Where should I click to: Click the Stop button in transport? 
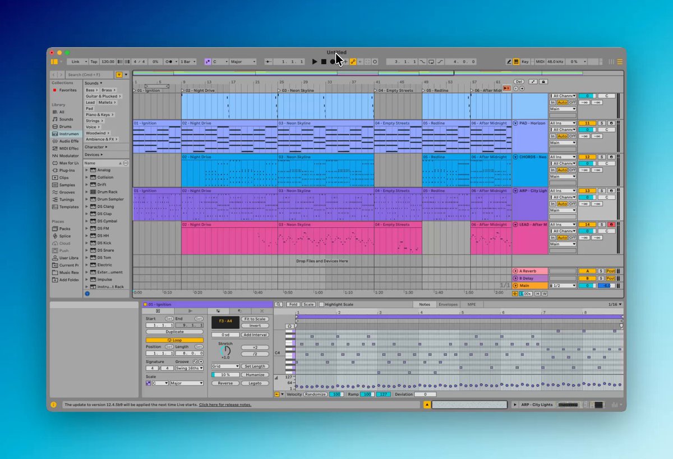324,62
